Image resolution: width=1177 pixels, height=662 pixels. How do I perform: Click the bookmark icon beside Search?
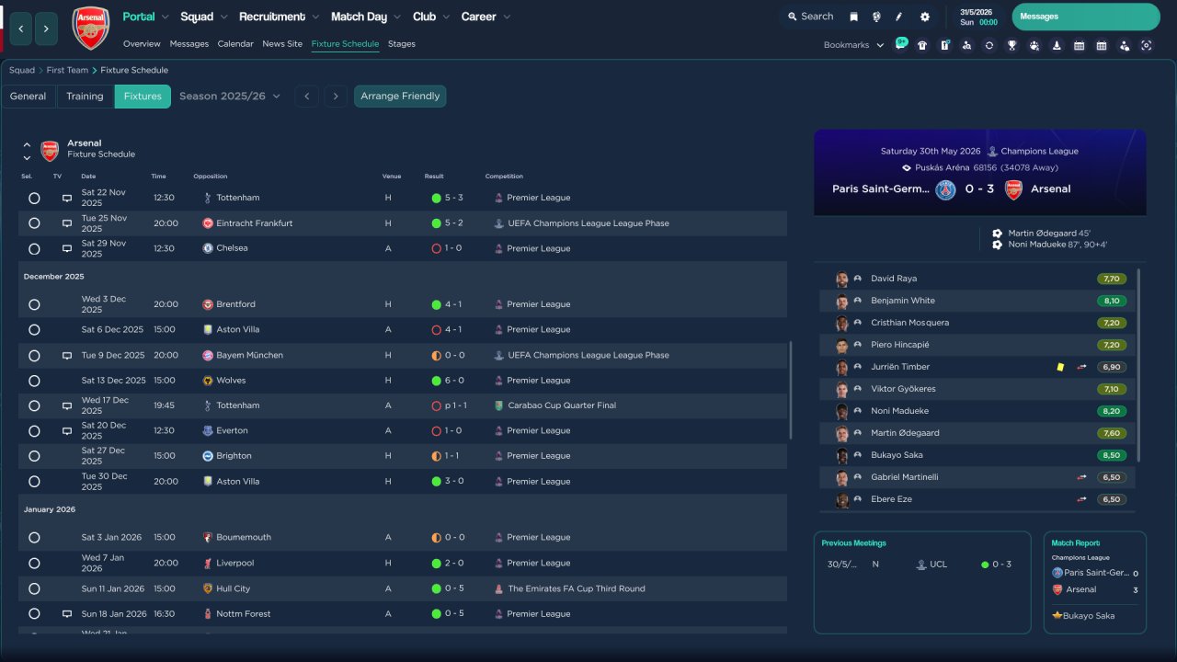click(x=853, y=17)
